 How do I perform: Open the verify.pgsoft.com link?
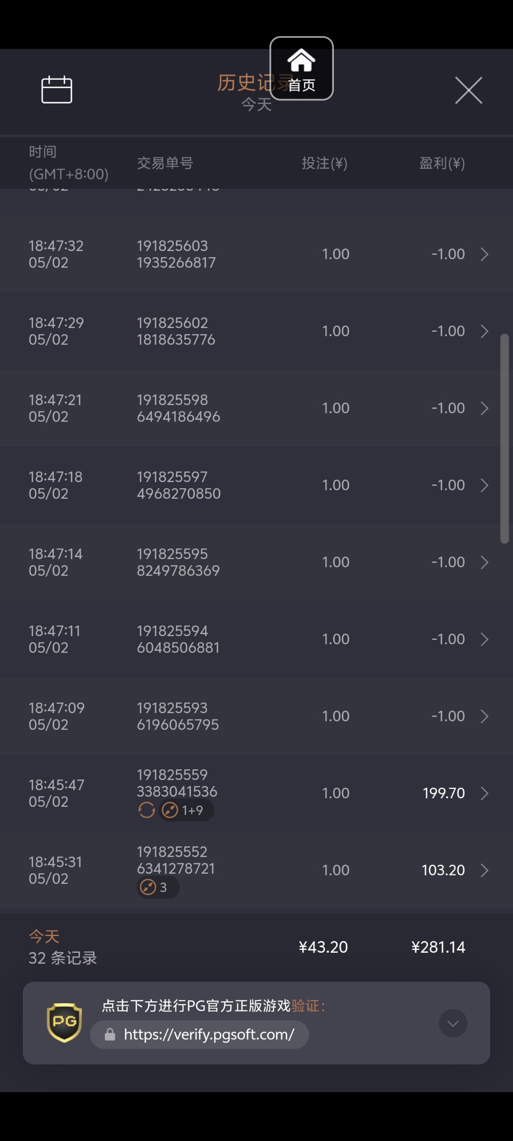point(209,1035)
